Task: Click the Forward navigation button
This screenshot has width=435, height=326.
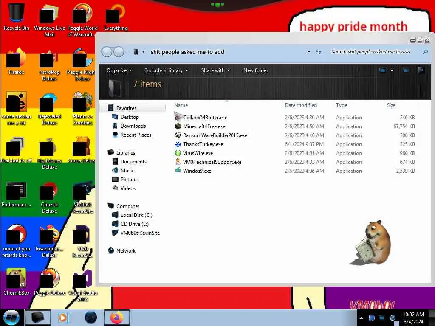Action: pyautogui.click(x=119, y=52)
